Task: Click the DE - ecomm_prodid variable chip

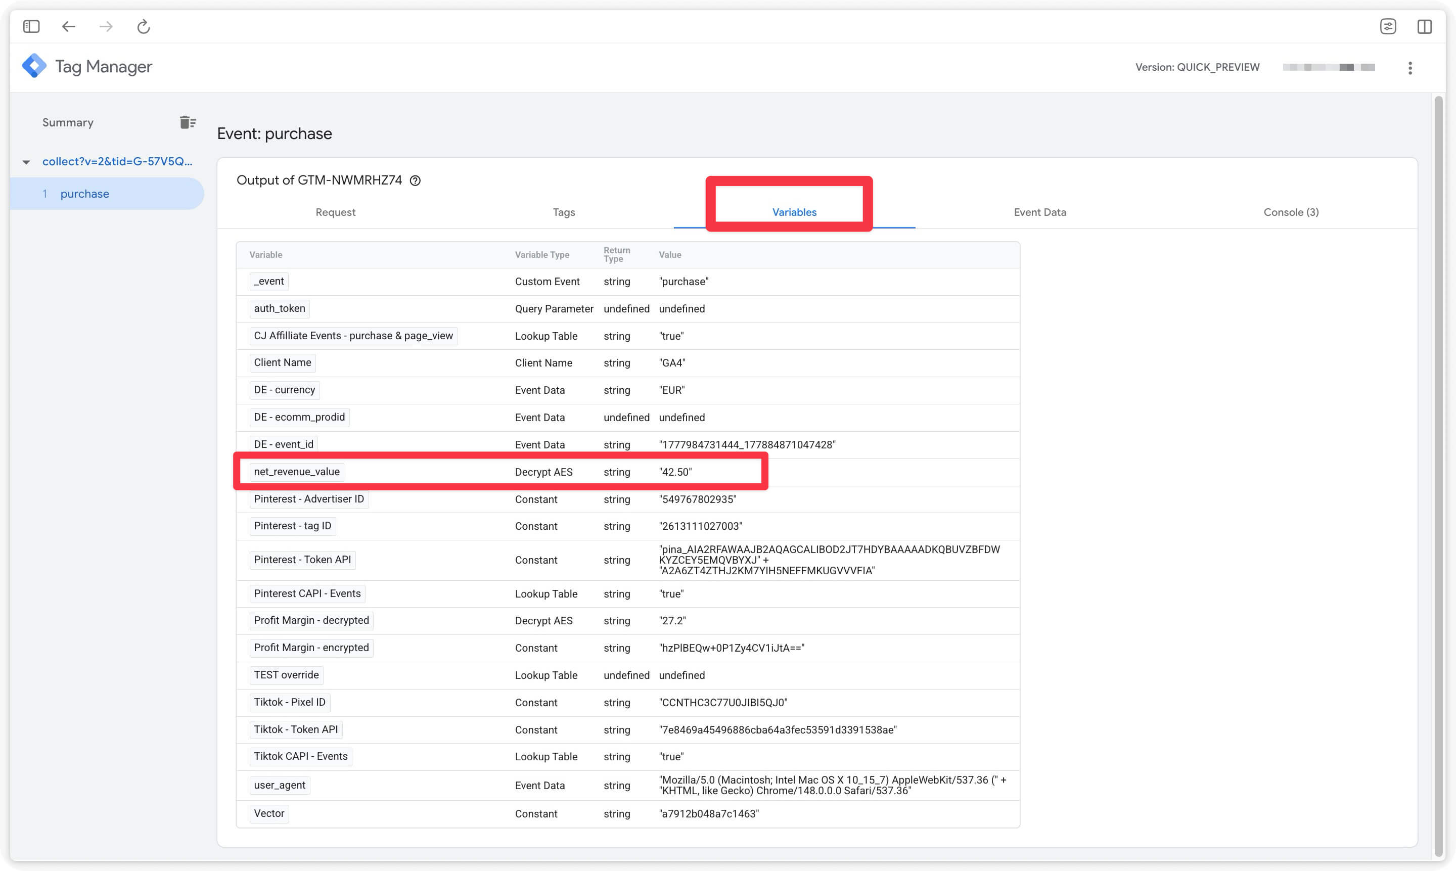Action: click(299, 418)
